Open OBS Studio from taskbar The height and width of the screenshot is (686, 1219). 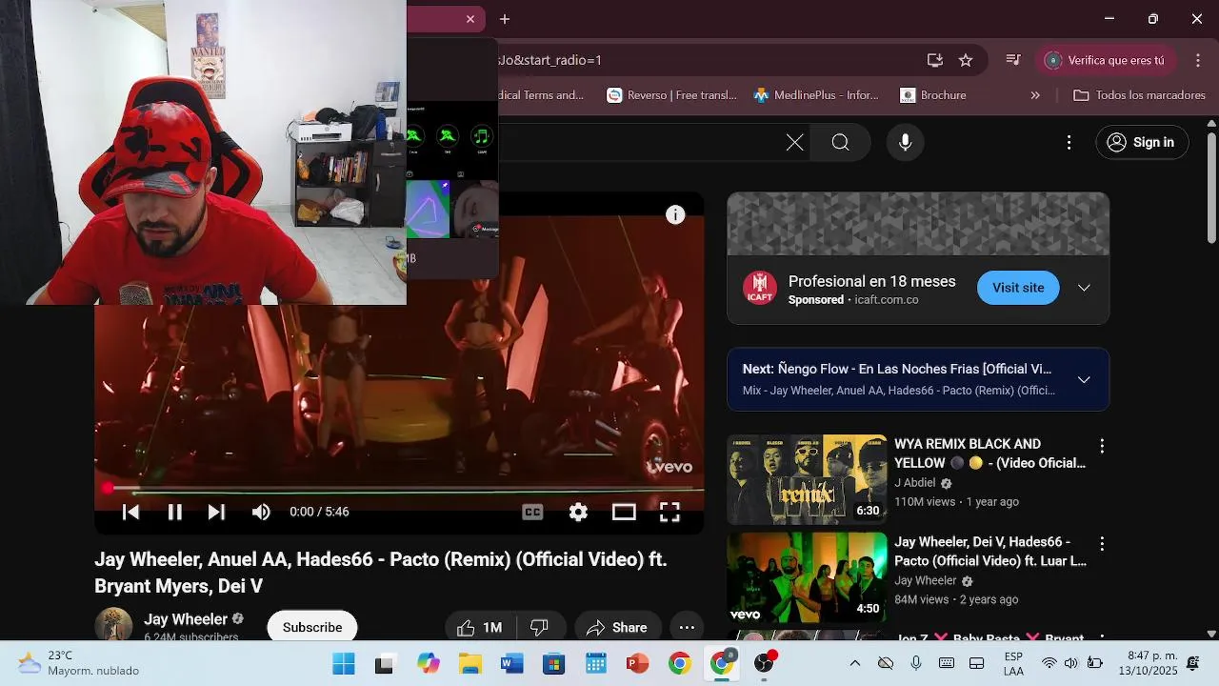764,664
